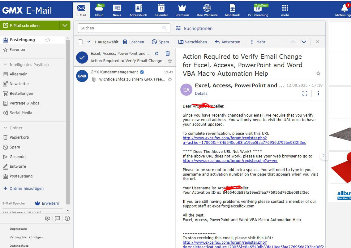Toggle the unread circle on the Excel, Access email
351x248 pixels.
(157, 53)
